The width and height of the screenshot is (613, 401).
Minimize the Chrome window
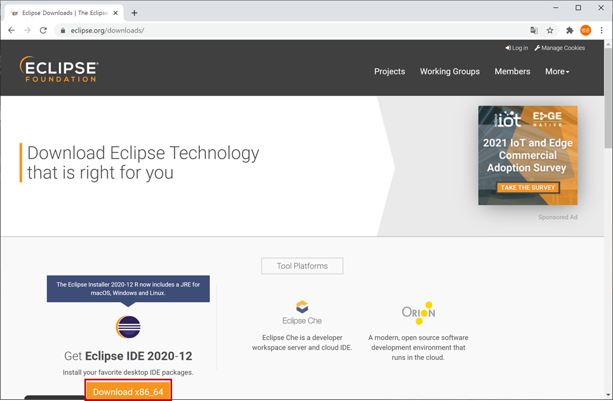(x=555, y=8)
